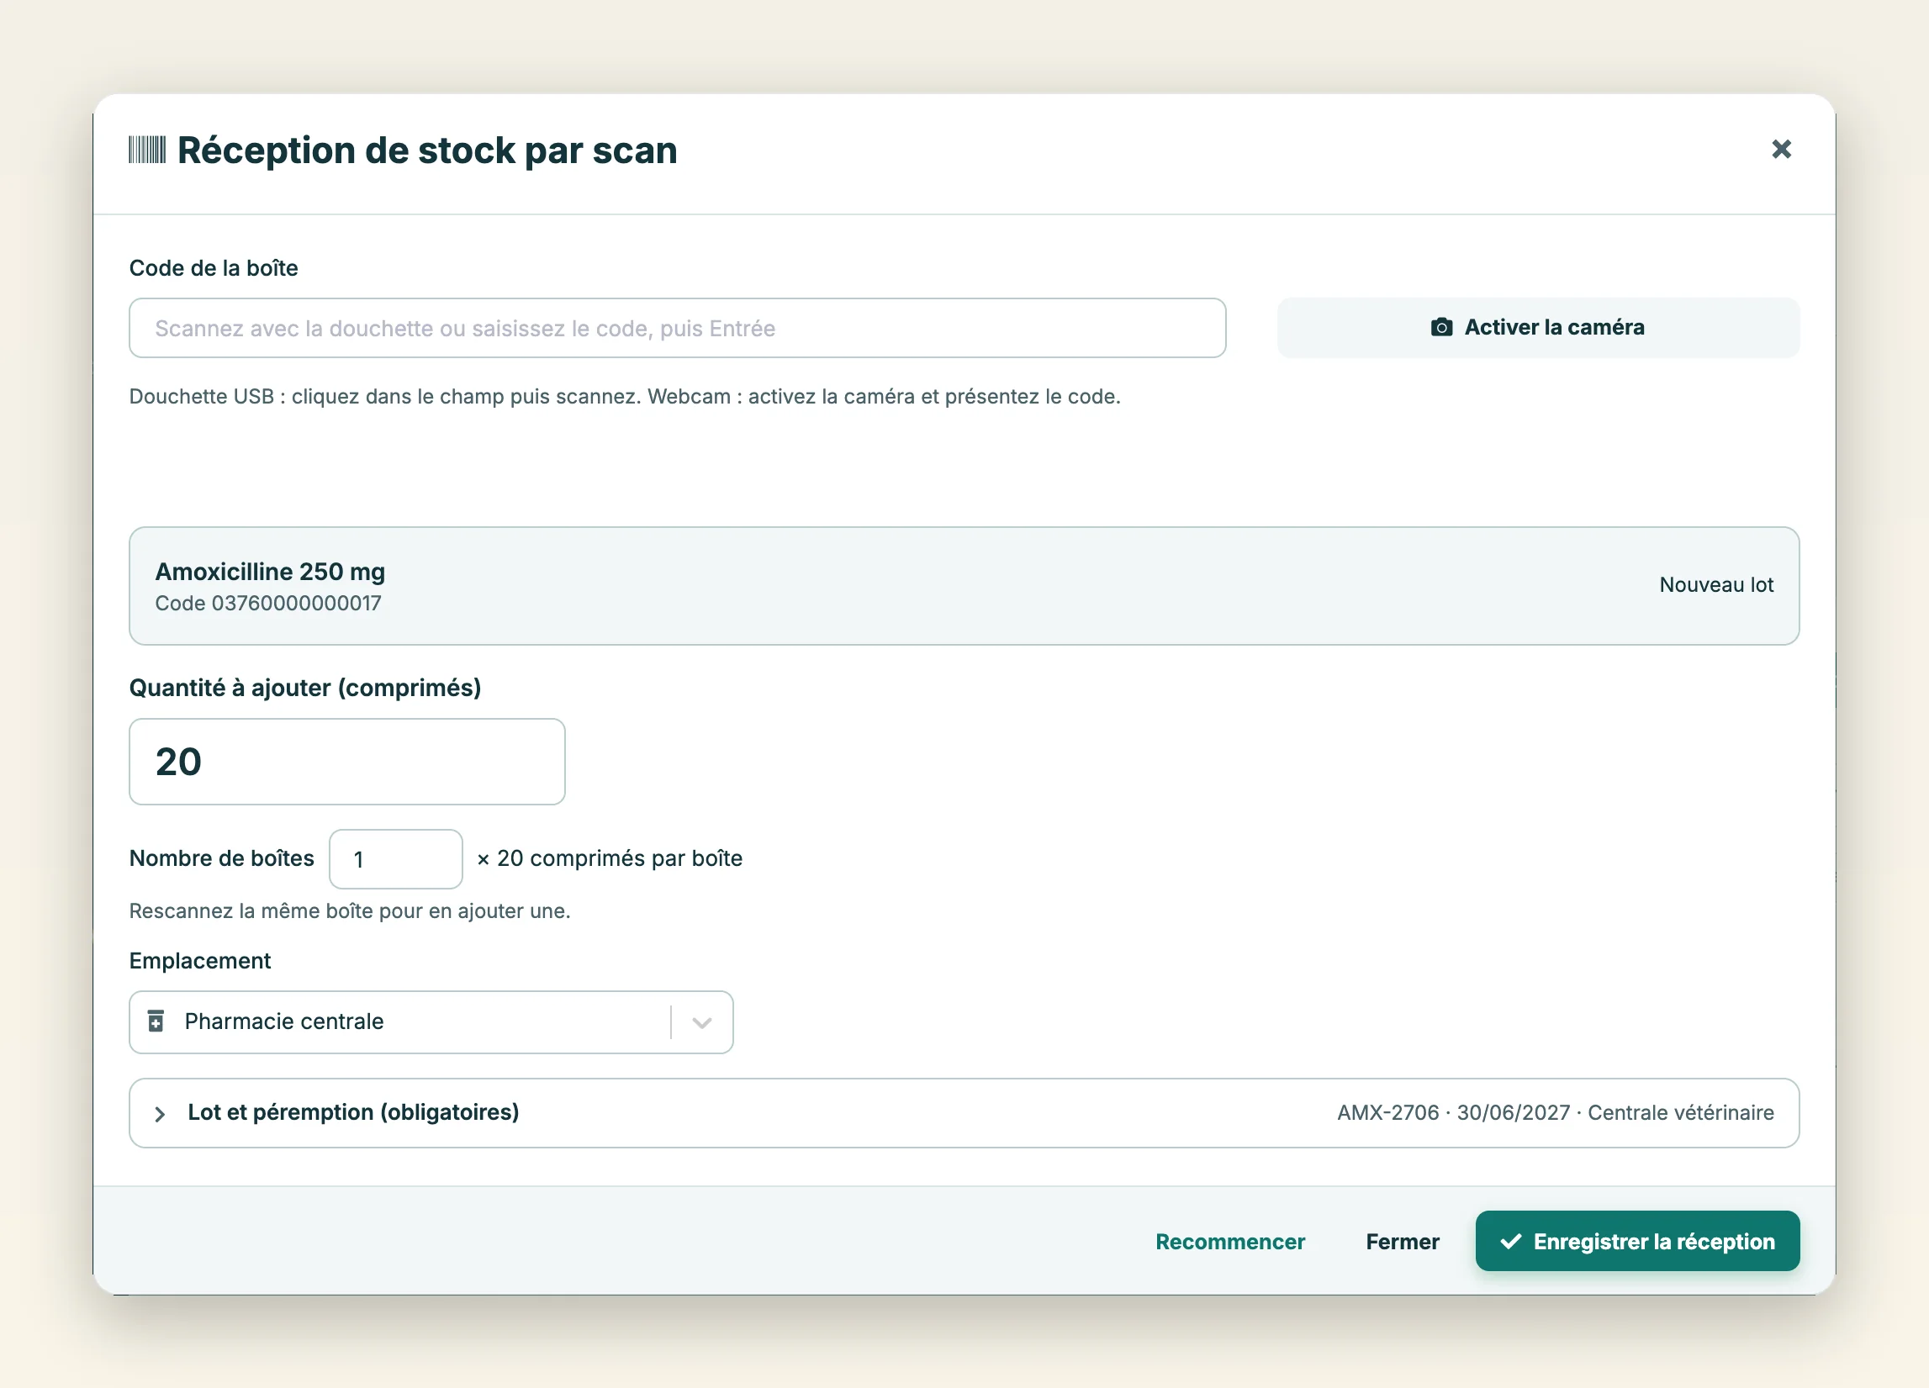Click the AMX-2706 lot summary text

click(x=1555, y=1112)
